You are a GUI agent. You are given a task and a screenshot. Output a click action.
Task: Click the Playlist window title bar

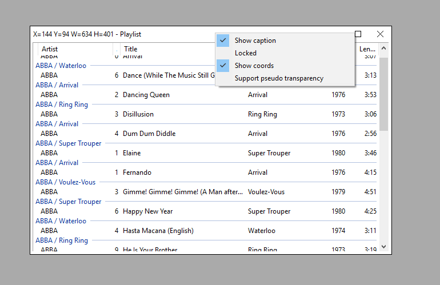pyautogui.click(x=171, y=34)
